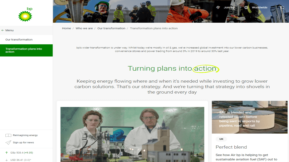Click the Worldwide globe icon
The image size is (289, 162).
246,7
